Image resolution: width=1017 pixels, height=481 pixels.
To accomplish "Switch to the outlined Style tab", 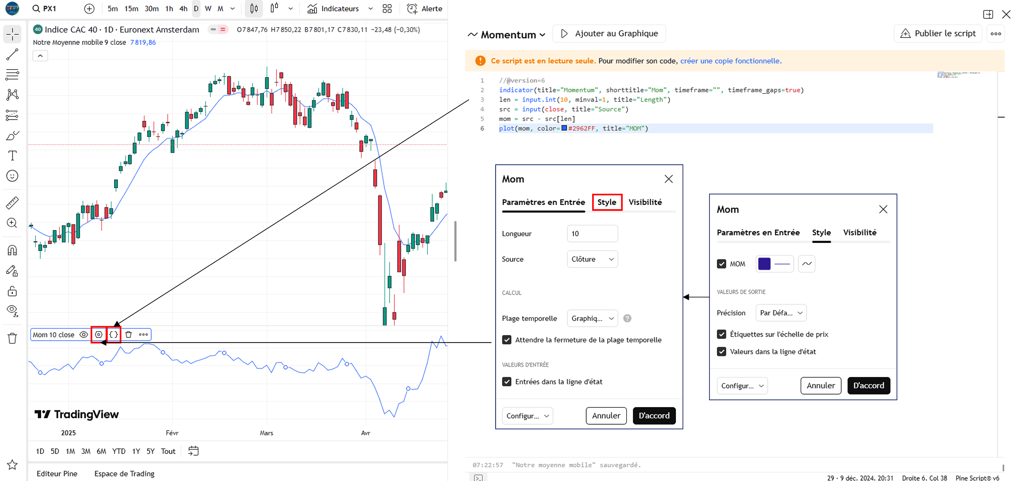I will pyautogui.click(x=607, y=202).
